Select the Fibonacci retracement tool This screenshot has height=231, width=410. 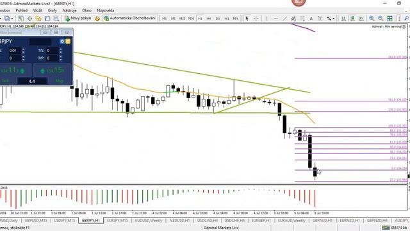[x=302, y=19]
